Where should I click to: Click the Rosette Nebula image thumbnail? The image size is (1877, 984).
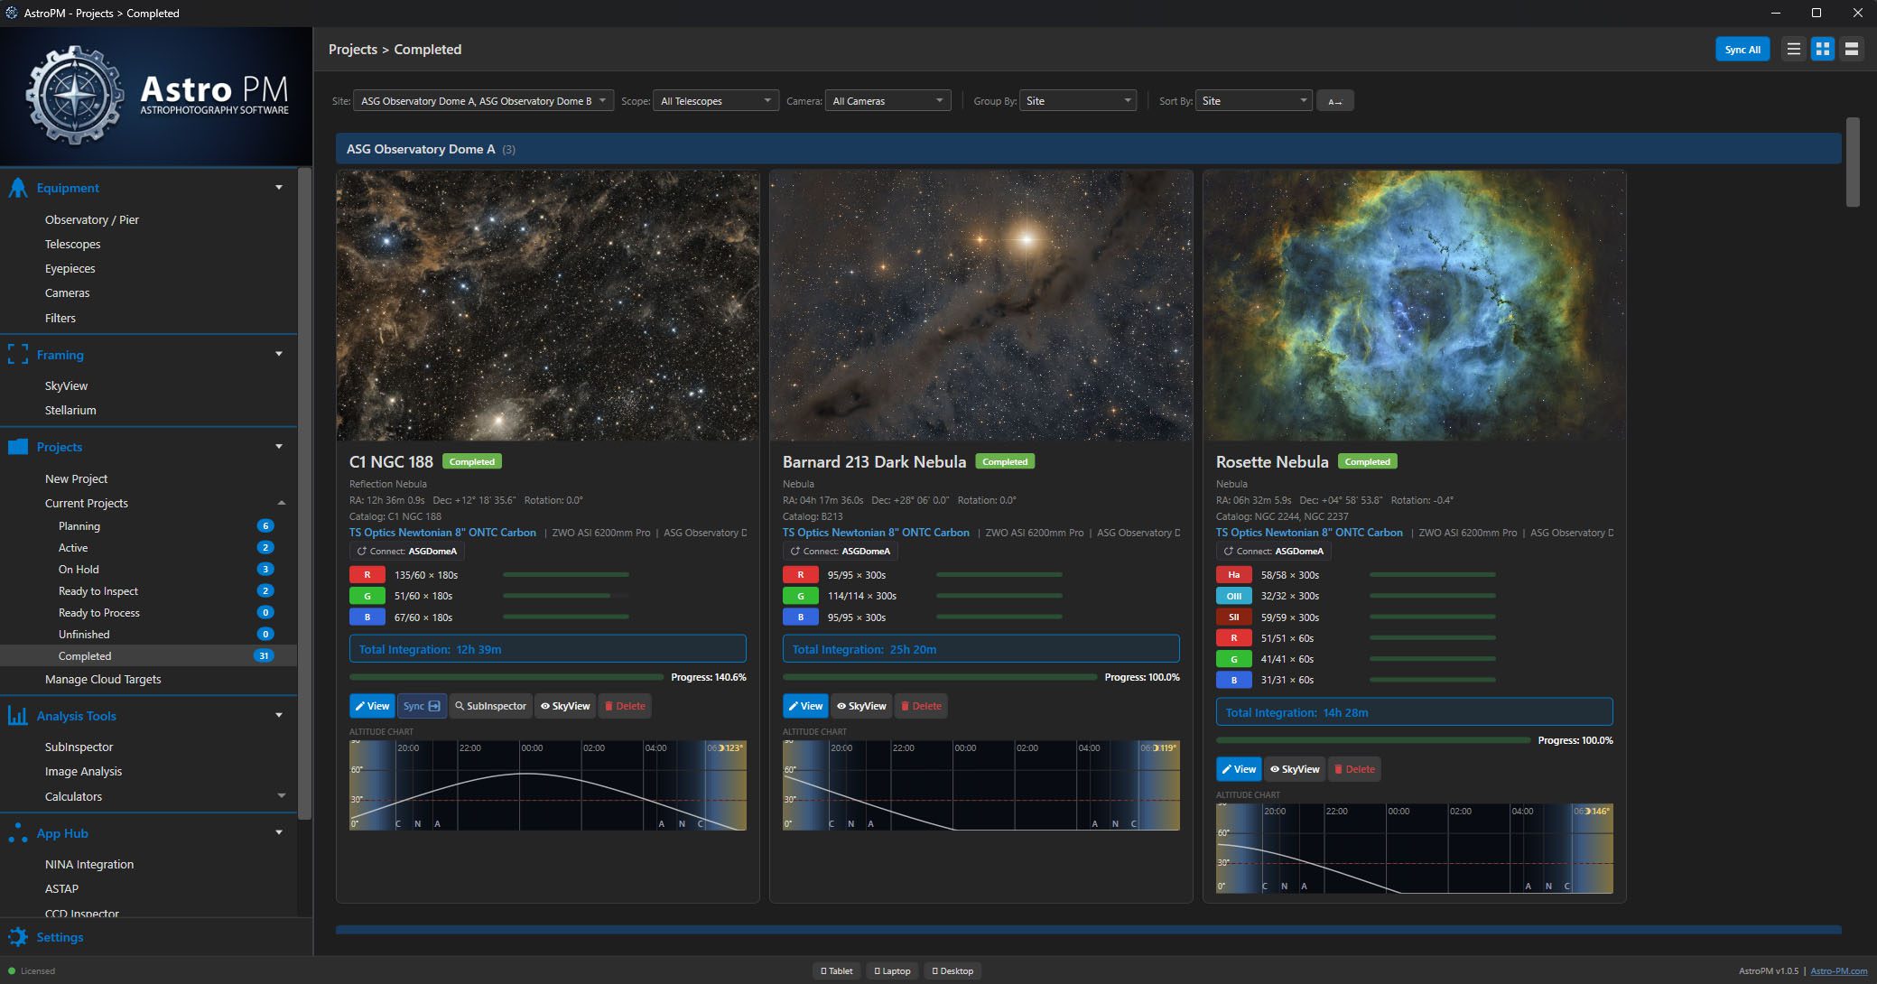pyautogui.click(x=1414, y=305)
